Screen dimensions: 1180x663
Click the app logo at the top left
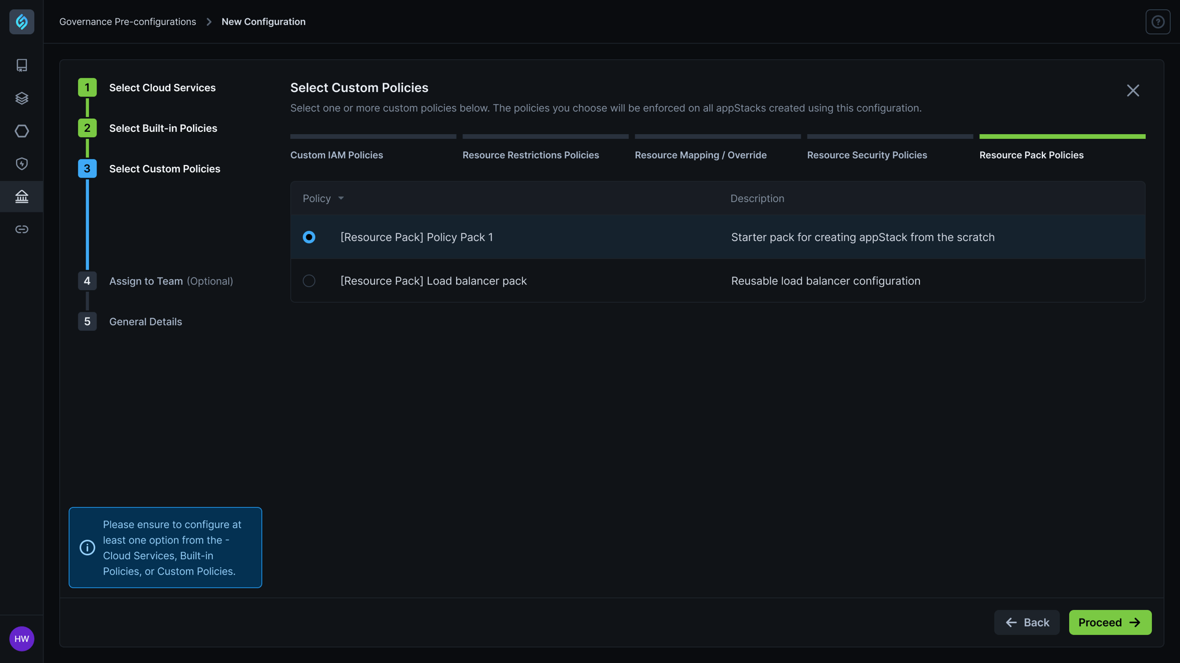click(22, 21)
